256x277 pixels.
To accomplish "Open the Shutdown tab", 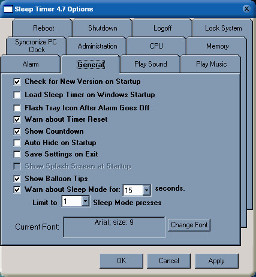I will click(103, 28).
